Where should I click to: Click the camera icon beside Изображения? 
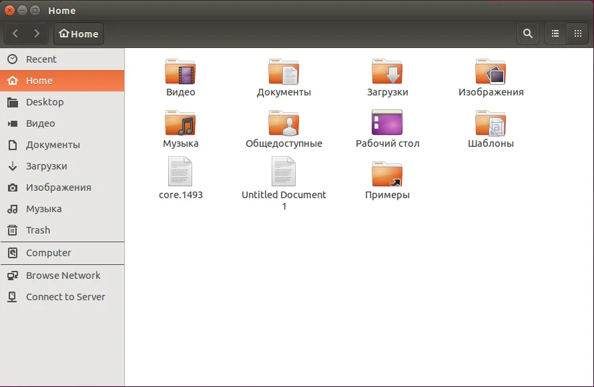click(13, 187)
